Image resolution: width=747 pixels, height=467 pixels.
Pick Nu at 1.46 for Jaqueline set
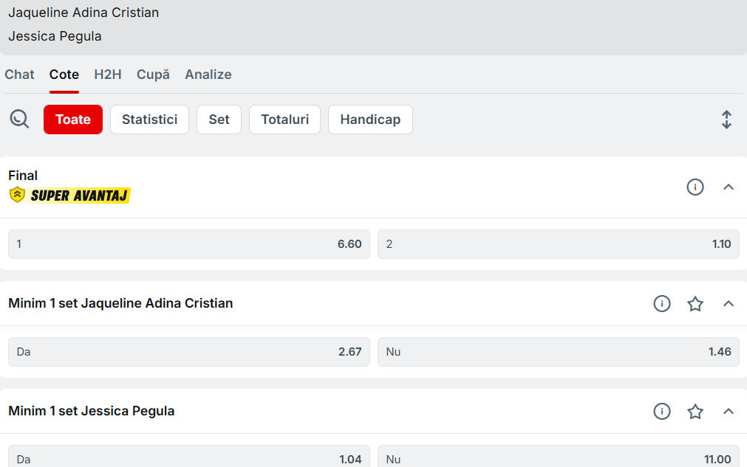coord(558,352)
